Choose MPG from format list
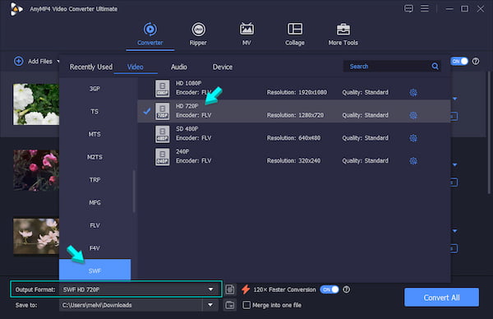 point(94,202)
